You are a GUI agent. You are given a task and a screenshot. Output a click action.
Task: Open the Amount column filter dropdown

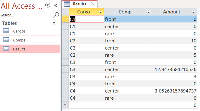[x=193, y=12]
